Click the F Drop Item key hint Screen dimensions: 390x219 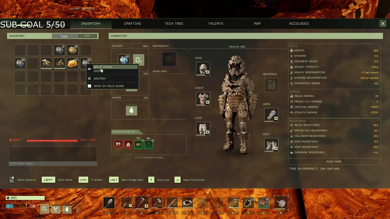(x=159, y=180)
